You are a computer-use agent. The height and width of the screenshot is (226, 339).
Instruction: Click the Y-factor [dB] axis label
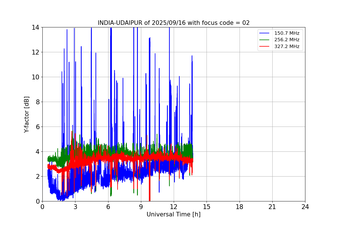pyautogui.click(x=27, y=114)
